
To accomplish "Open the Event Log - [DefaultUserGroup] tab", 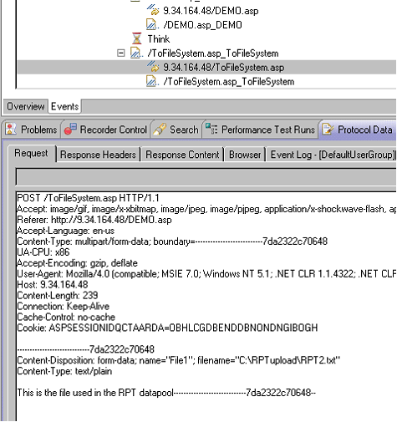I will coord(333,155).
